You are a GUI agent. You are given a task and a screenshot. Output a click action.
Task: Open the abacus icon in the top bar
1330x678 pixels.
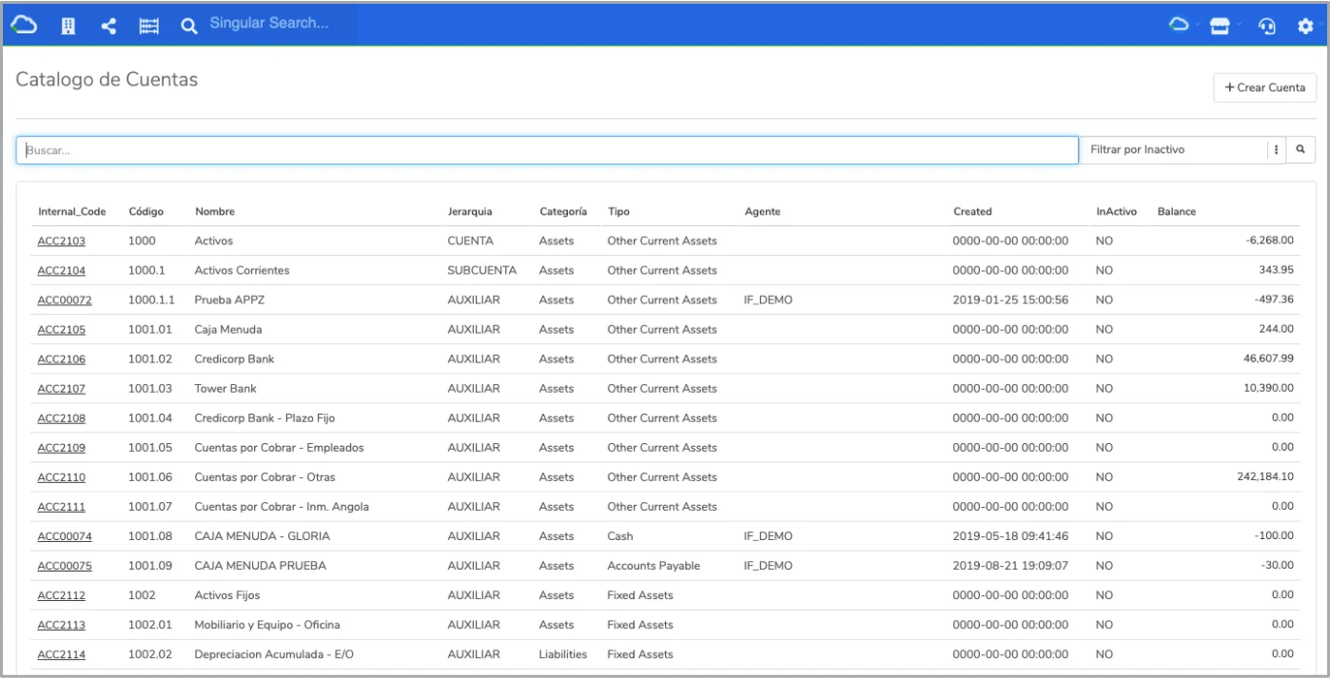pos(149,26)
